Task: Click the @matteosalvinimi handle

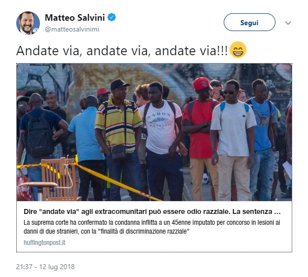Action: [x=72, y=29]
